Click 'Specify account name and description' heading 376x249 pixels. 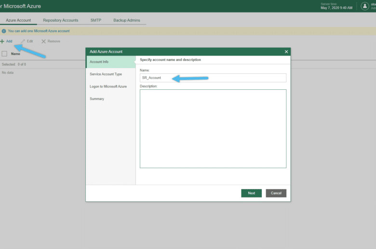tap(170, 60)
